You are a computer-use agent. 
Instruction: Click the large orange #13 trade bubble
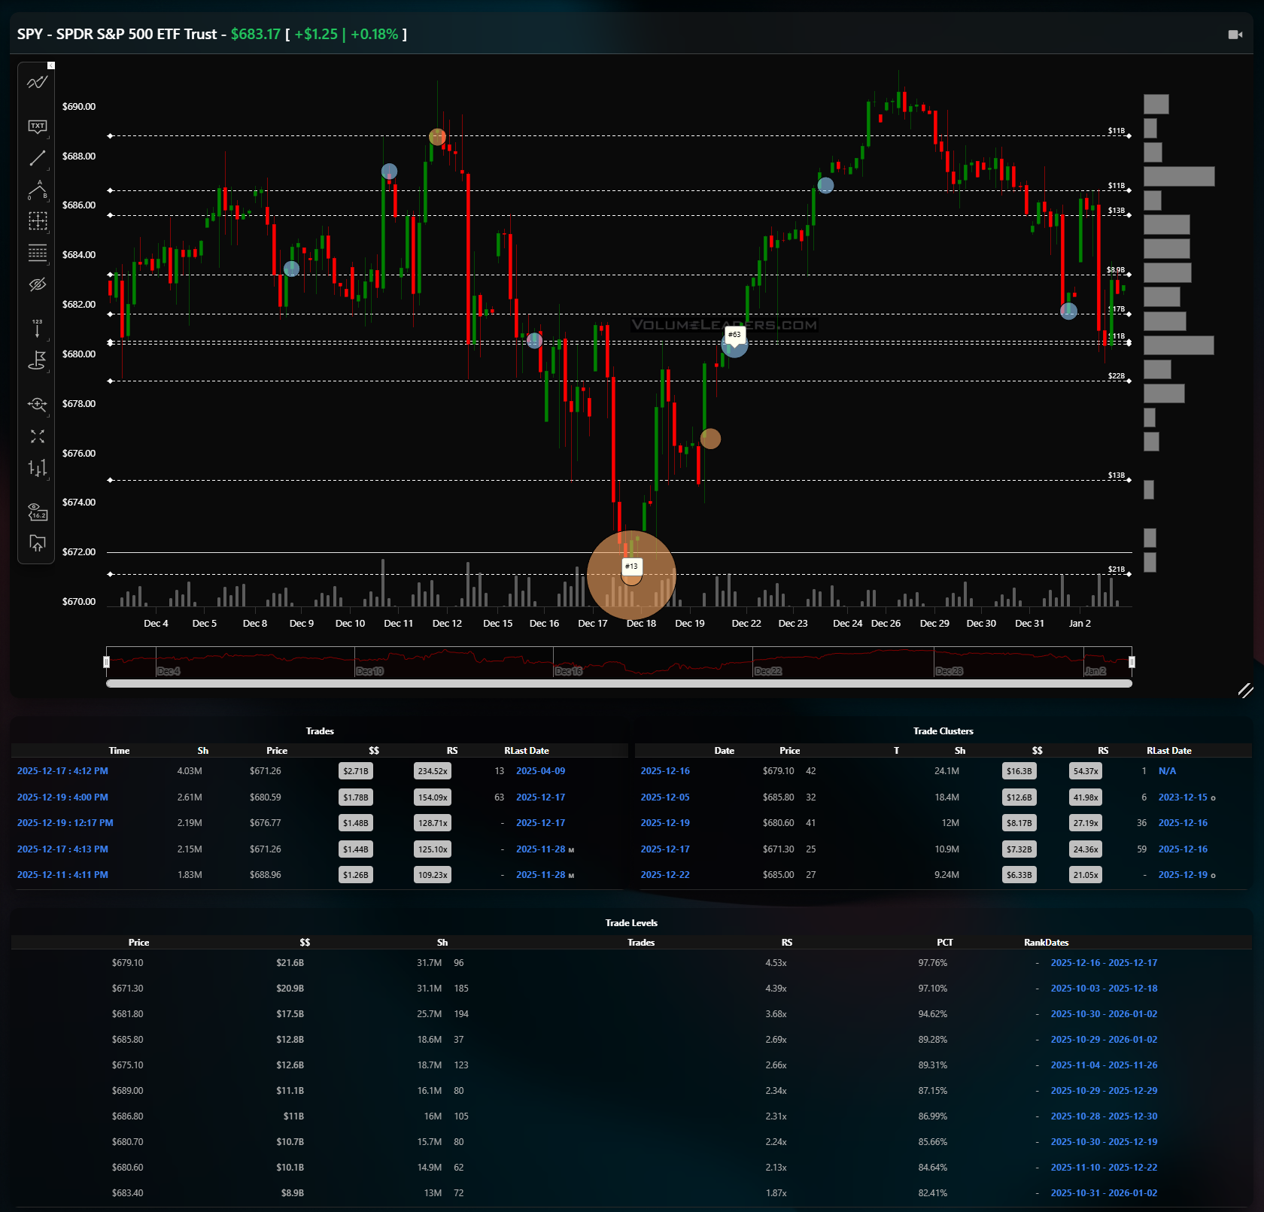(x=631, y=575)
